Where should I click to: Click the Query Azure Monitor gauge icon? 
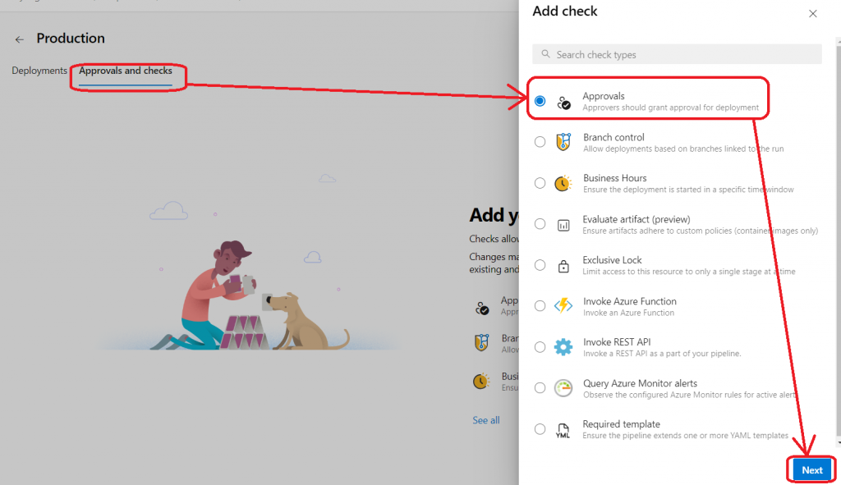563,388
